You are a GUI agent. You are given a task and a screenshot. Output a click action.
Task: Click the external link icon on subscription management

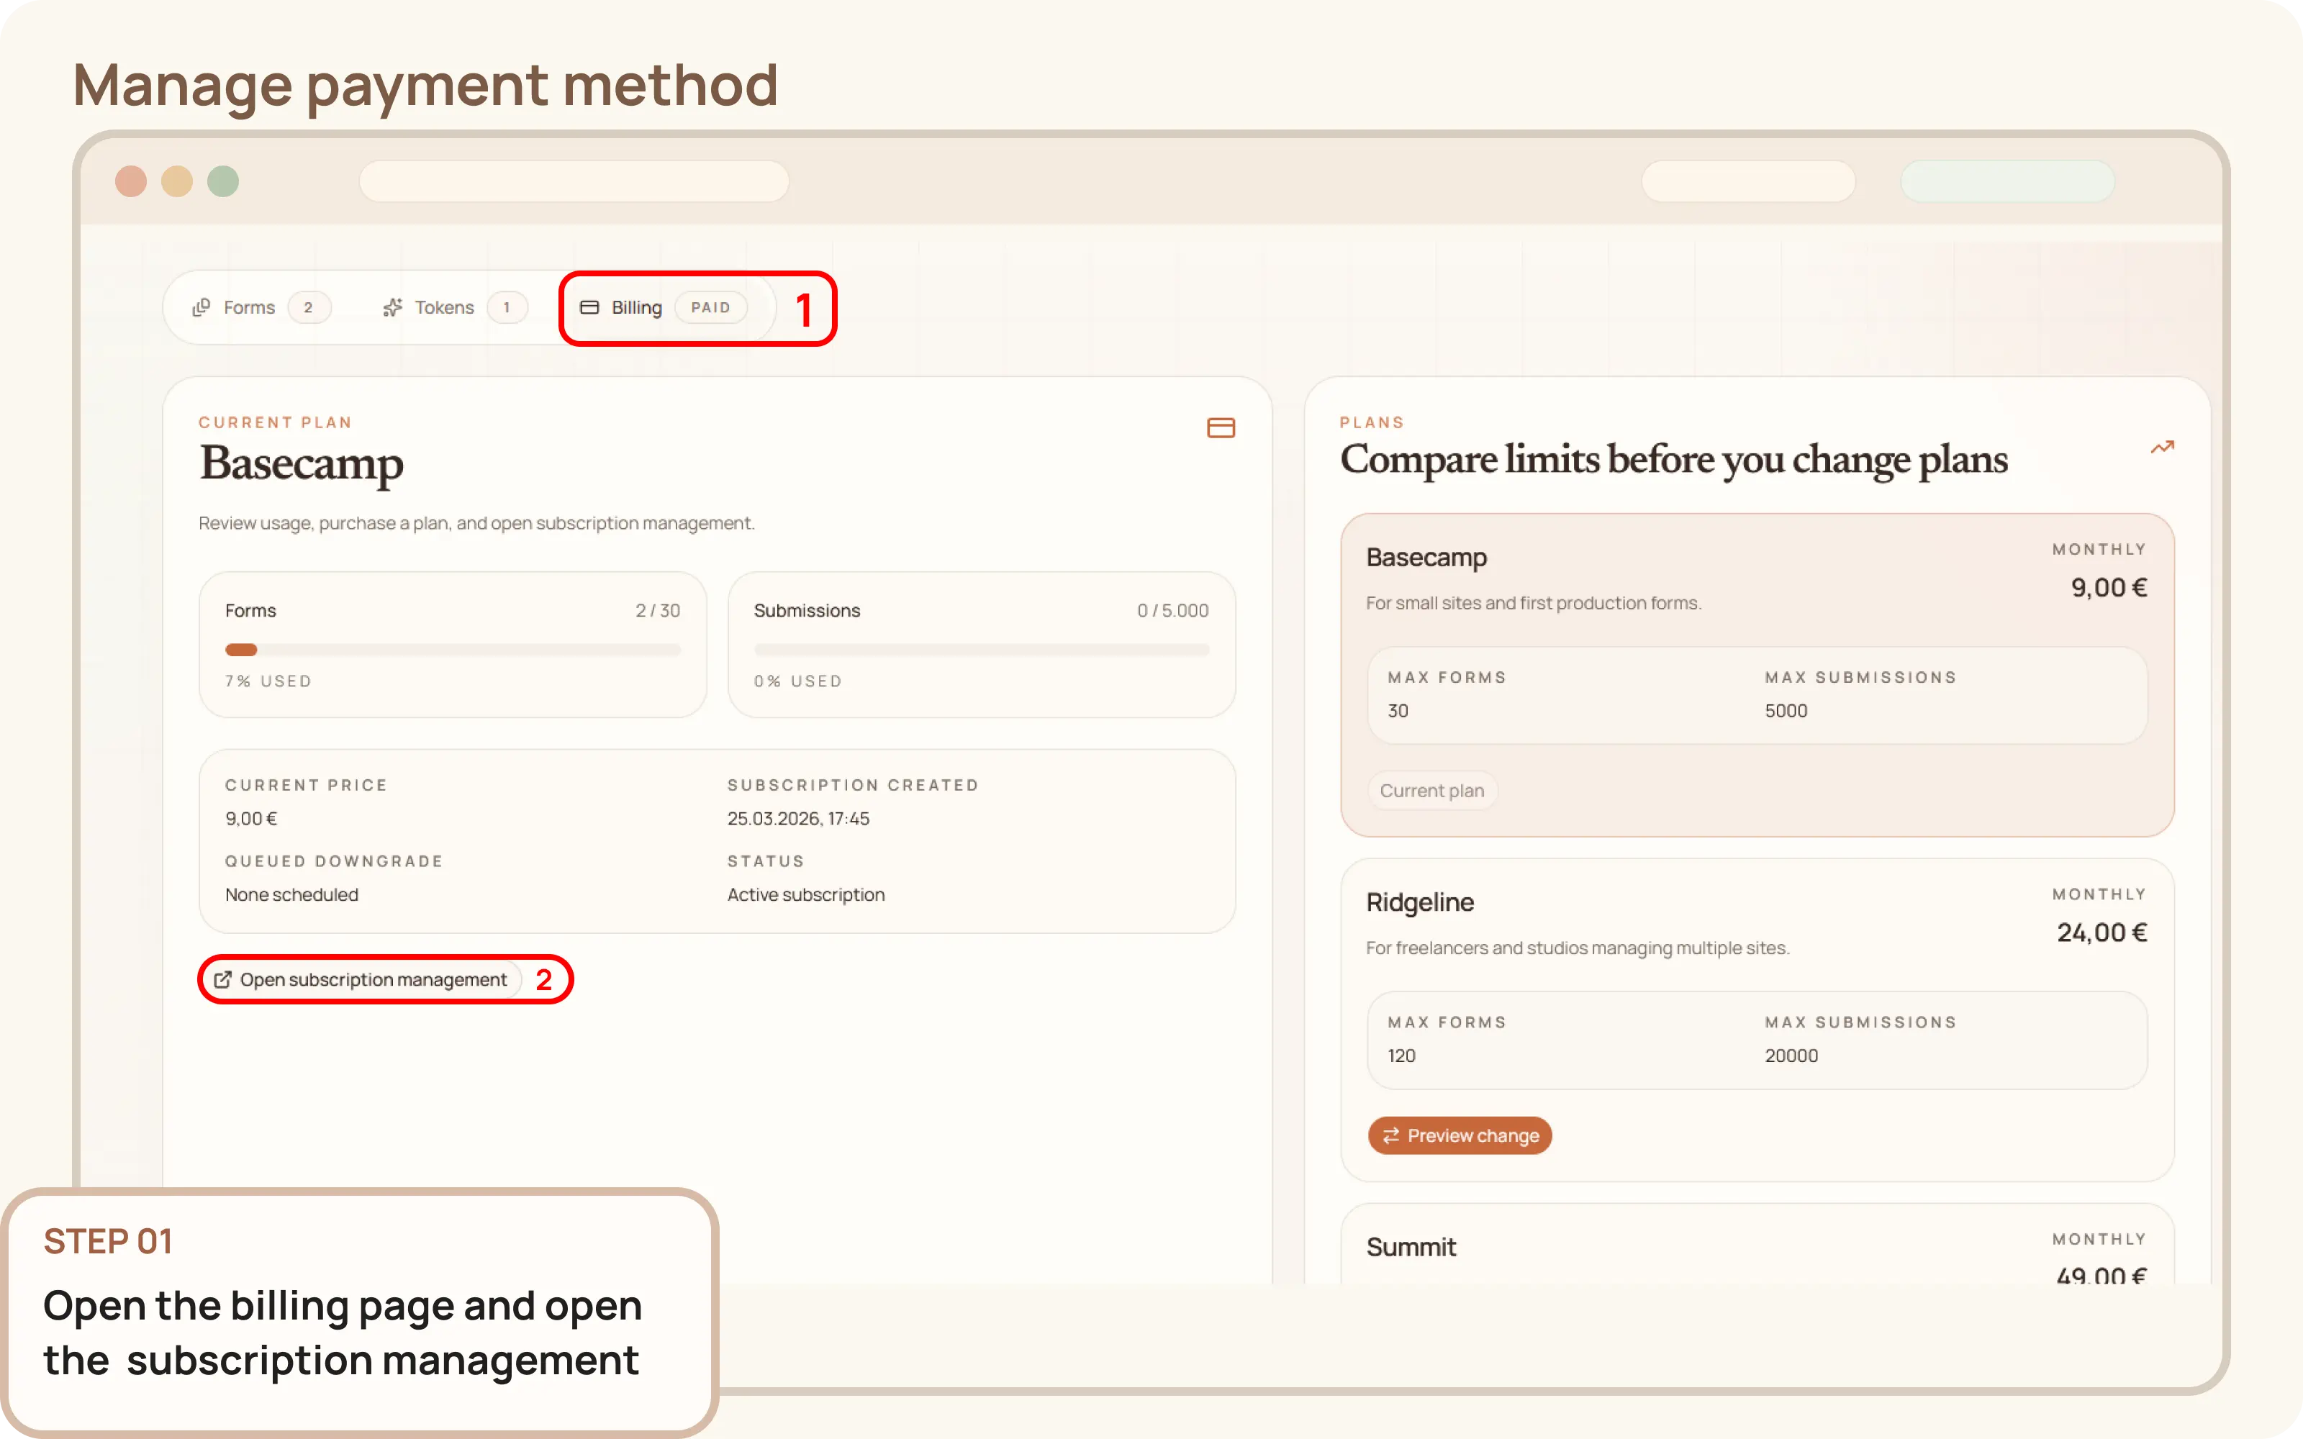(222, 979)
